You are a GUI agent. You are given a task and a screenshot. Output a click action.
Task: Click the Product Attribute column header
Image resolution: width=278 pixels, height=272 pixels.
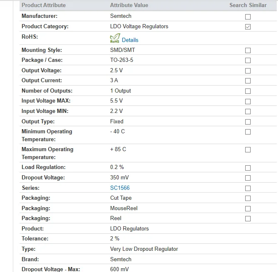pyautogui.click(x=44, y=5)
